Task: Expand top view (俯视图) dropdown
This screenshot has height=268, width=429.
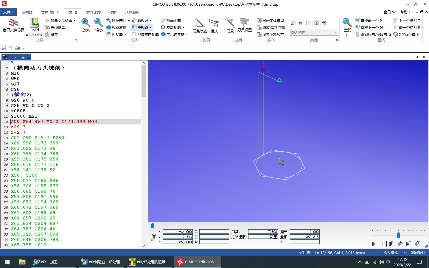Action: click(125, 34)
